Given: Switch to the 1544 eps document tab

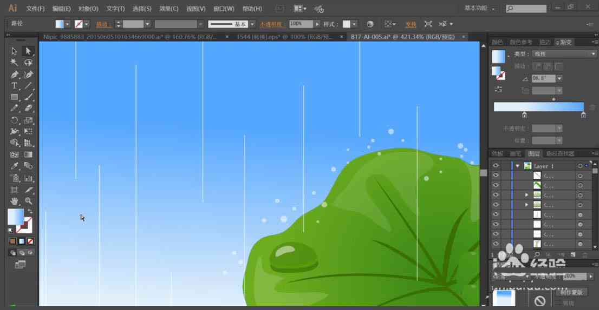Looking at the screenshot, I should click(285, 37).
